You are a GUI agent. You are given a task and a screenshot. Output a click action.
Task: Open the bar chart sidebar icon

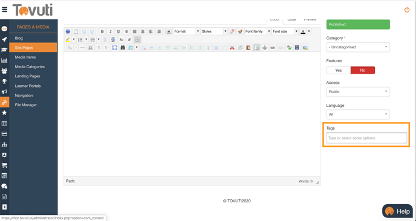tap(4, 60)
